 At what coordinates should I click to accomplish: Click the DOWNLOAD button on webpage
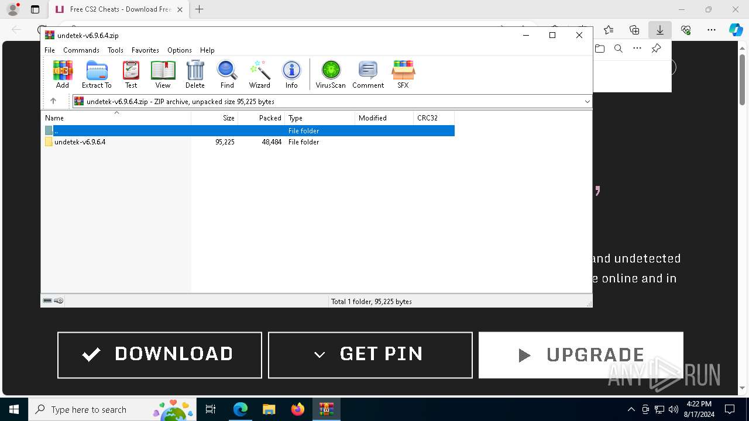tap(160, 355)
